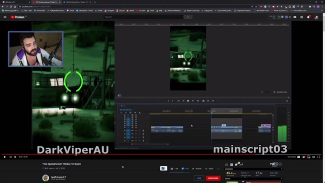Click the magnifier search button

pyautogui.click(x=188, y=17)
